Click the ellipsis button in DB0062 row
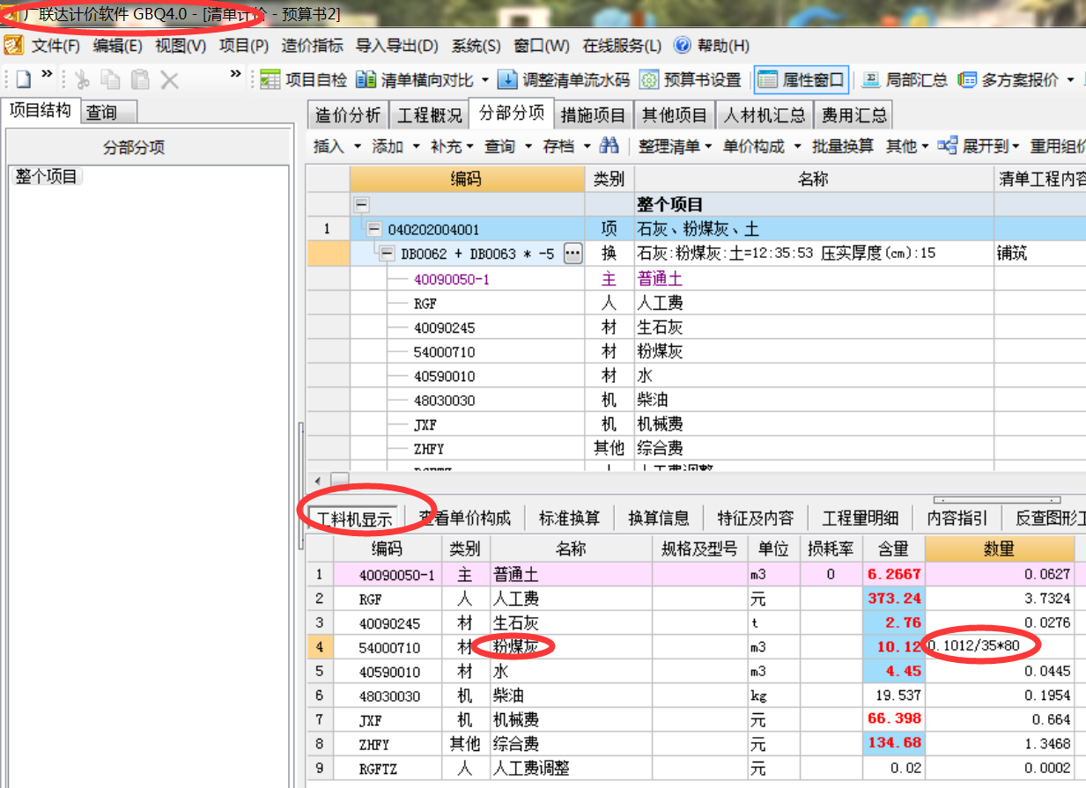The width and height of the screenshot is (1086, 788). (573, 254)
